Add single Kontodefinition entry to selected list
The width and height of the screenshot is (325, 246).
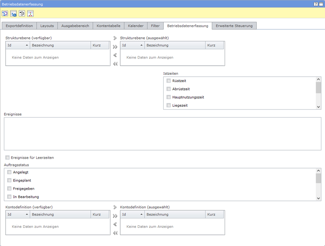click(x=115, y=207)
